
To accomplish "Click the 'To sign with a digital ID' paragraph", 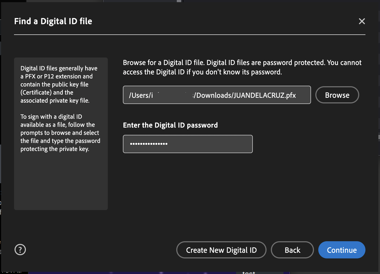I will (60, 133).
